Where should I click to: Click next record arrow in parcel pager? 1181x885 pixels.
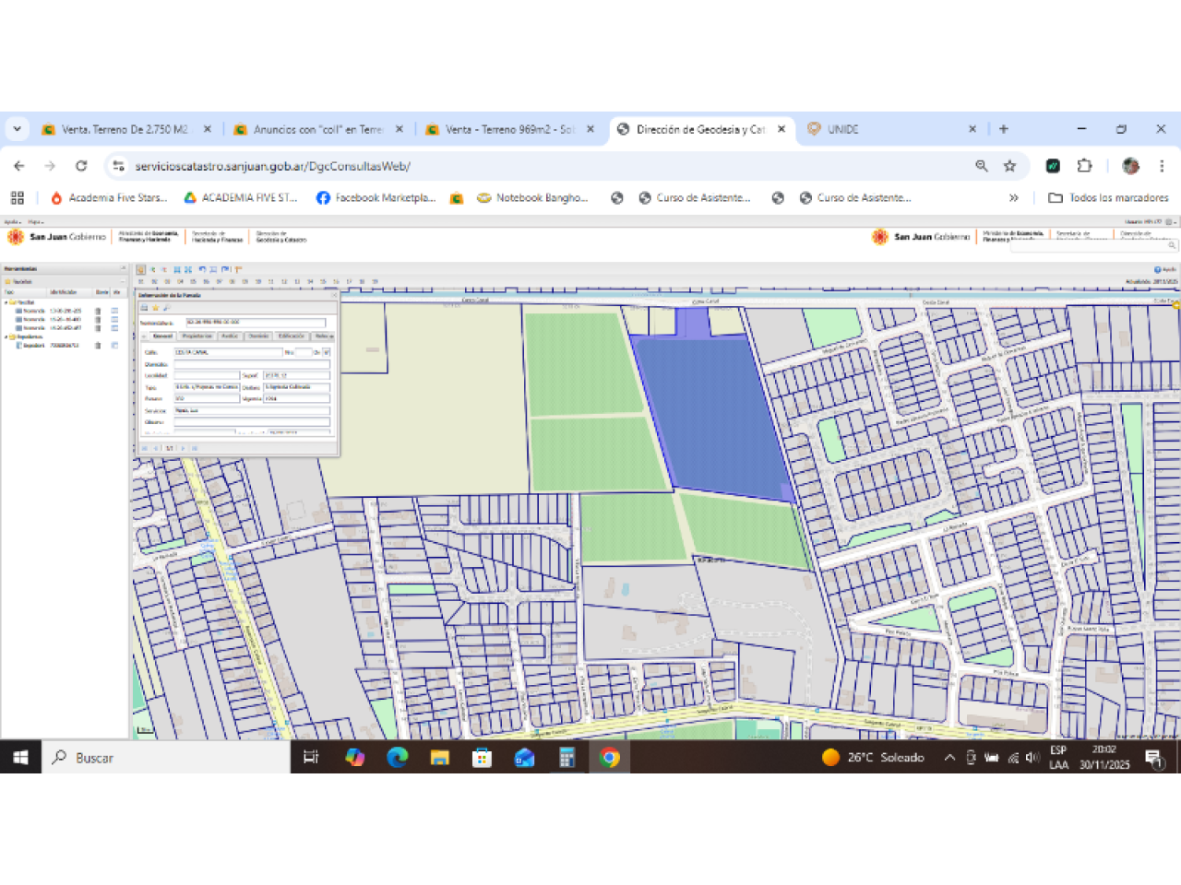183,449
